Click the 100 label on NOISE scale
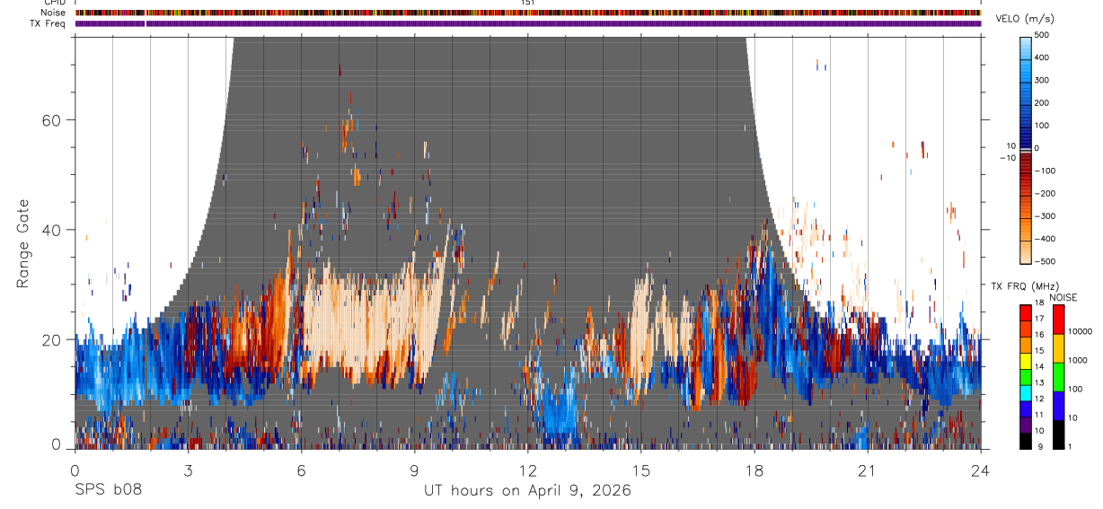 pyautogui.click(x=1075, y=390)
